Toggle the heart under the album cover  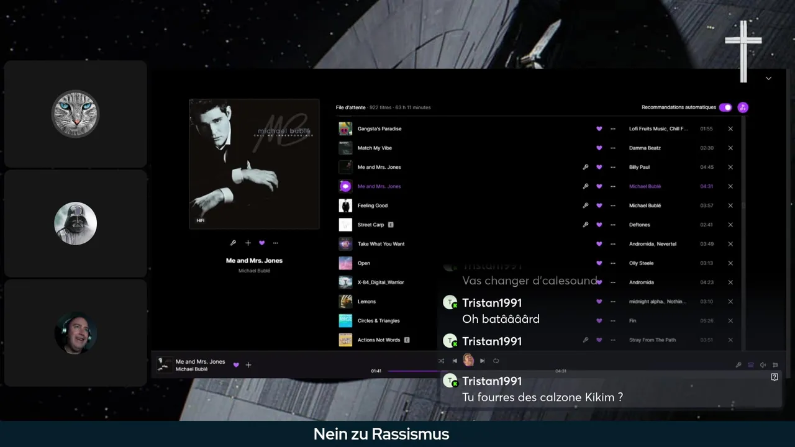(261, 243)
